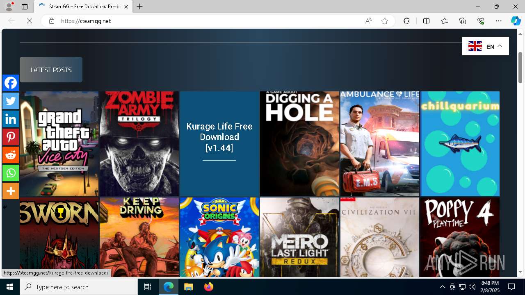Open Sonic Origins game post
Screen dimensions: 525x295
[219, 237]
